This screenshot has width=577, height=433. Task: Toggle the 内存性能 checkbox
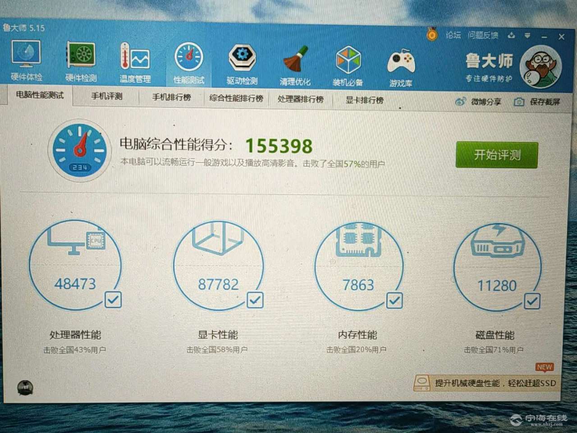(394, 301)
